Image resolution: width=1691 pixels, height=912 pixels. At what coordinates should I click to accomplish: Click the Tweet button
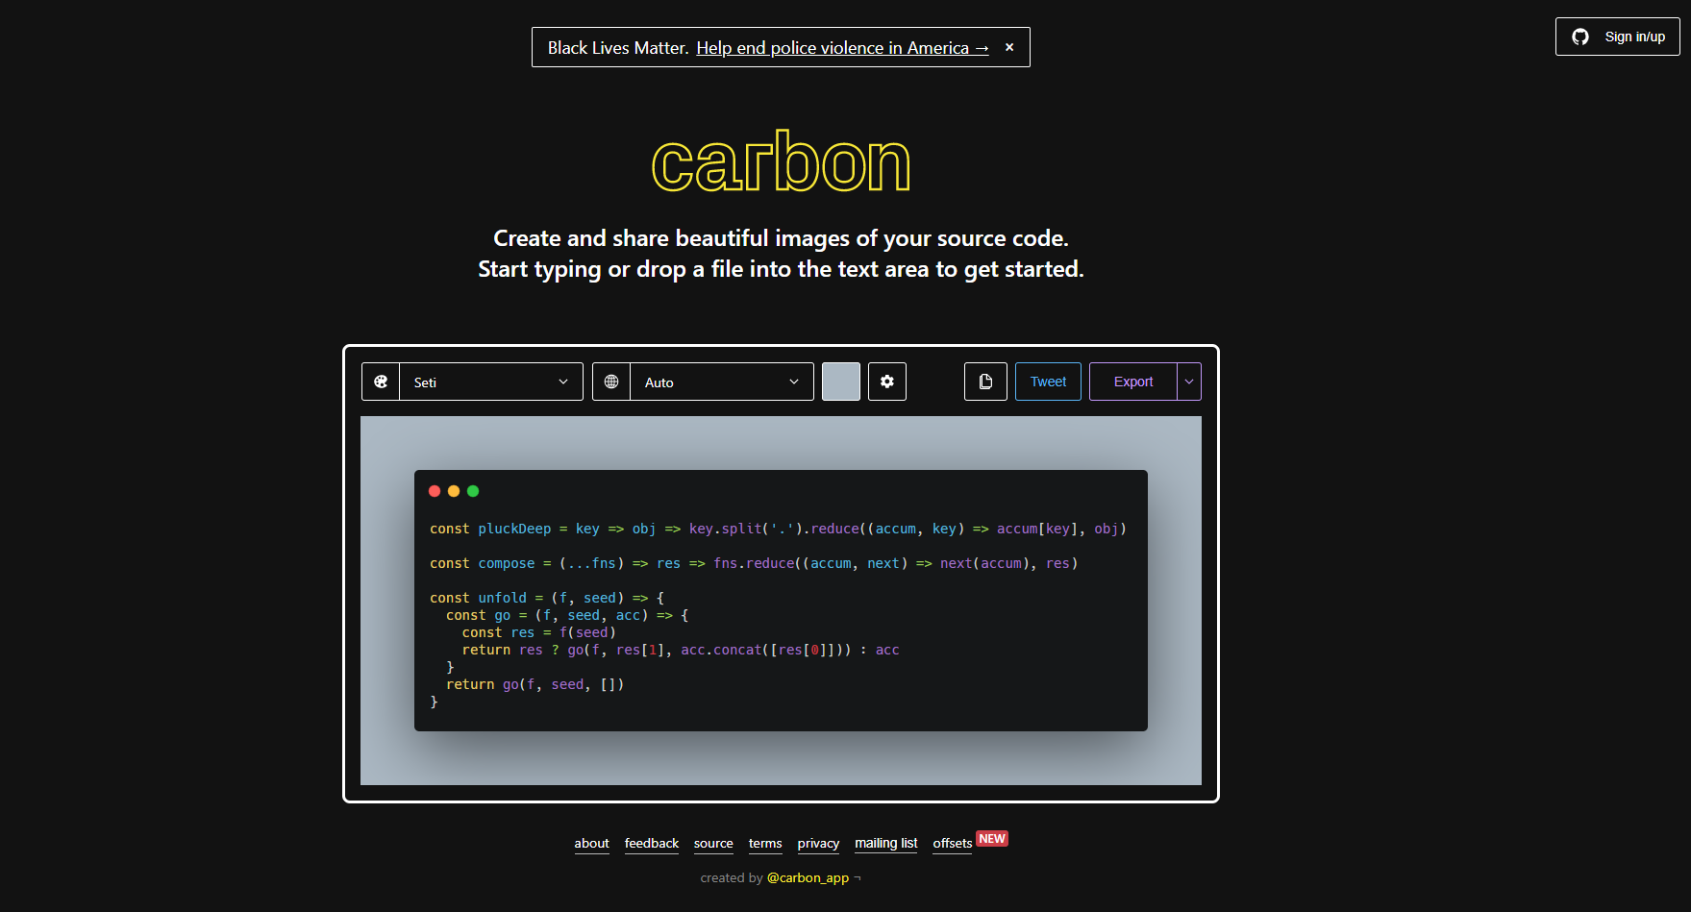[1048, 382]
